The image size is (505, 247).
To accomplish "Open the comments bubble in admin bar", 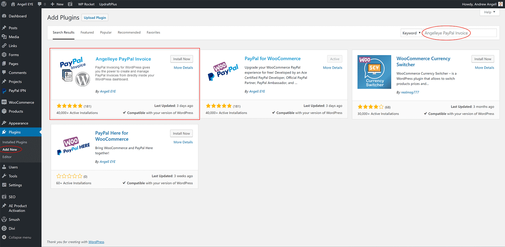I will pos(39,4).
